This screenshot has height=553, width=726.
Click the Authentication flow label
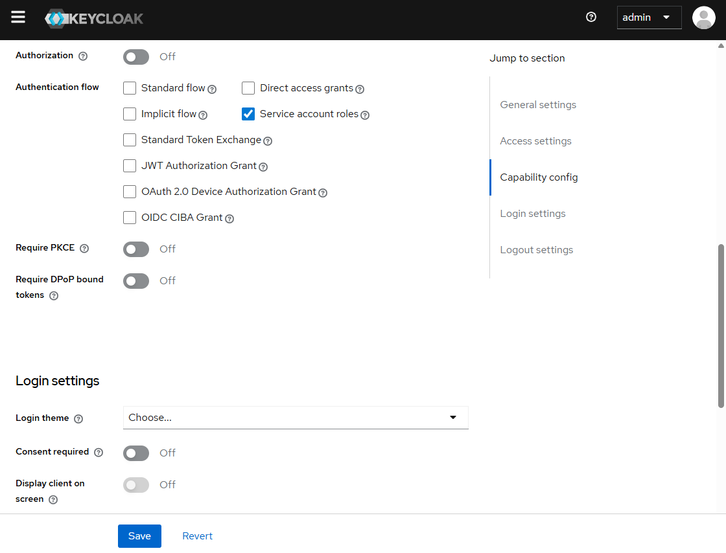[58, 87]
